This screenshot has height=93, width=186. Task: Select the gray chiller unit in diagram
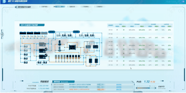(42, 44)
